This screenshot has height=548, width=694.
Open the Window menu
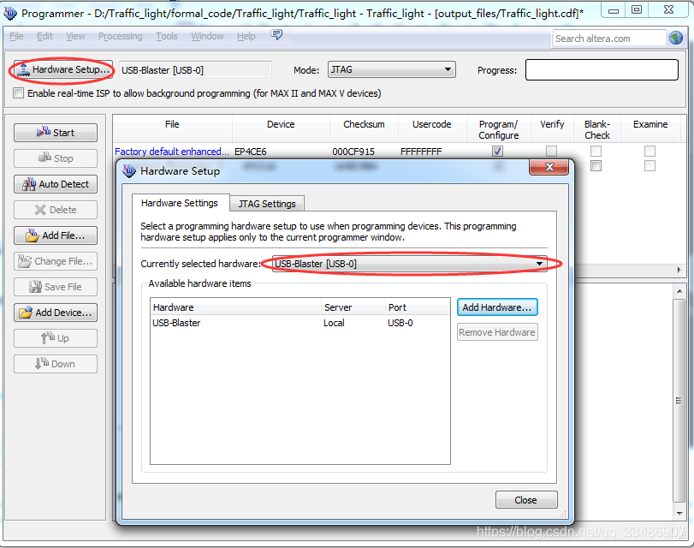pyautogui.click(x=207, y=36)
